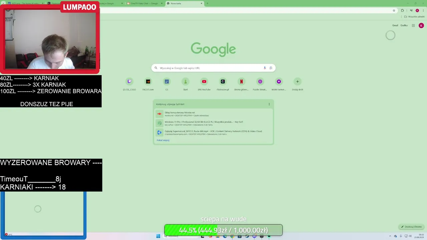This screenshot has width=427, height=240.
Task: Open the card options three-dot menu
Action: 269,104
